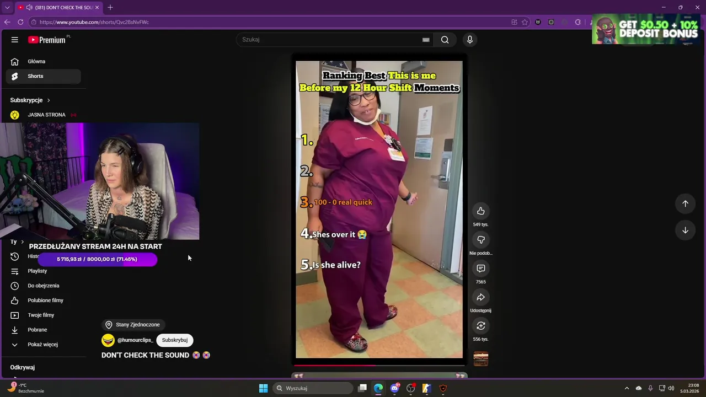Click the Stany Zjednoczone location chip

click(x=132, y=325)
